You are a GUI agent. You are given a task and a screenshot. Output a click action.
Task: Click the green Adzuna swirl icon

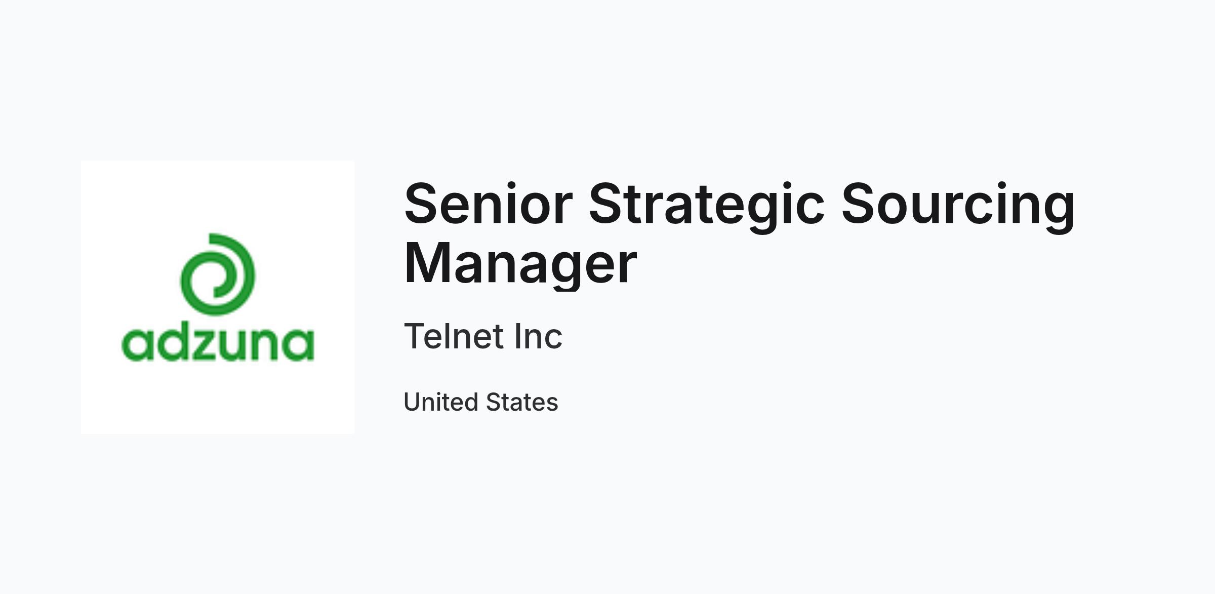[218, 274]
